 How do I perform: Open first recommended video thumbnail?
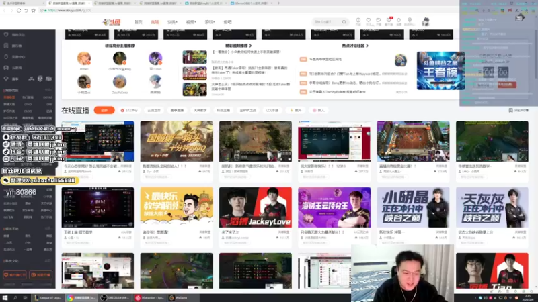[194, 57]
